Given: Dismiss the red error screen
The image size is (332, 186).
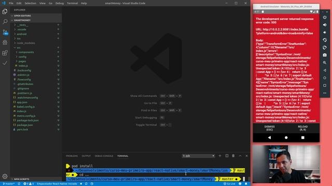Looking at the screenshot, I should click(x=269, y=128).
